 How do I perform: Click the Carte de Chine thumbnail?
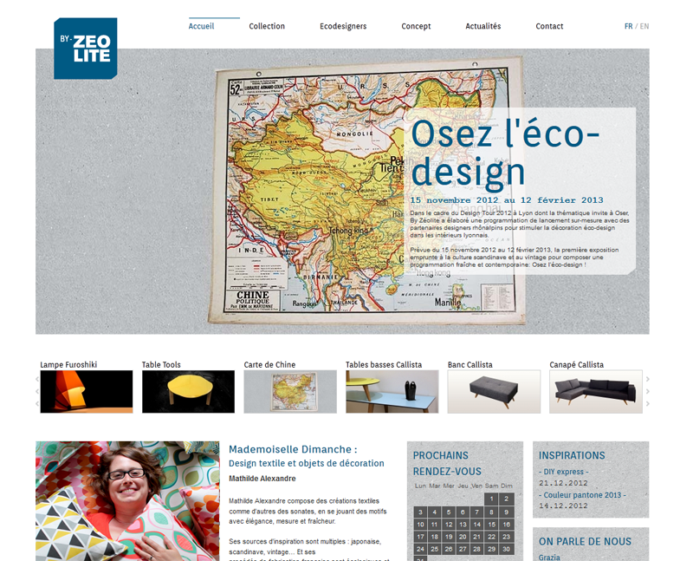tap(290, 392)
